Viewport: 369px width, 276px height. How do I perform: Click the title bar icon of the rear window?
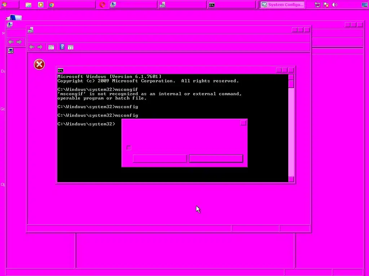tap(10, 25)
